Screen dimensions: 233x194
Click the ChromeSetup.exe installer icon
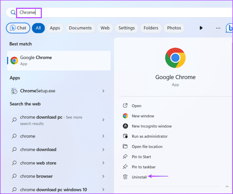pos(14,91)
